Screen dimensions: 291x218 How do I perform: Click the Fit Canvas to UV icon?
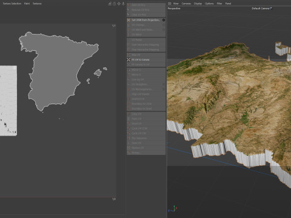pyautogui.click(x=129, y=65)
